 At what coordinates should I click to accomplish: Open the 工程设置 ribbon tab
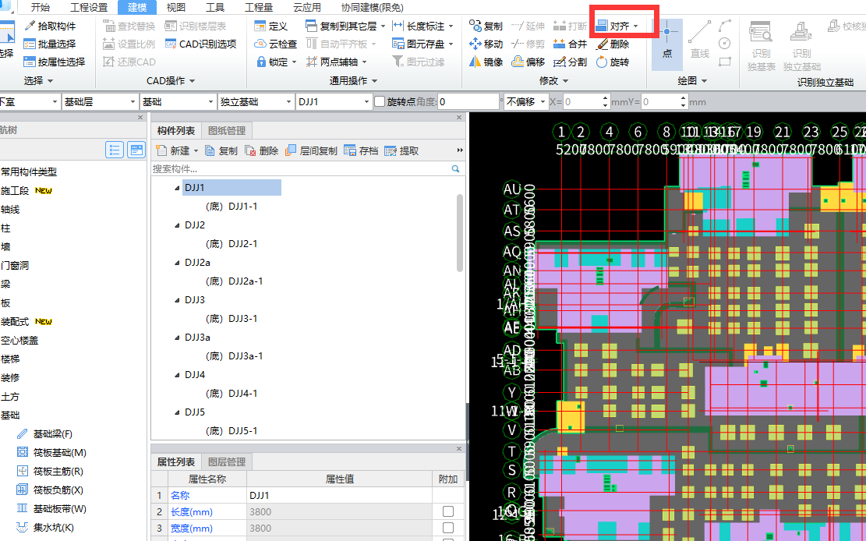[89, 7]
